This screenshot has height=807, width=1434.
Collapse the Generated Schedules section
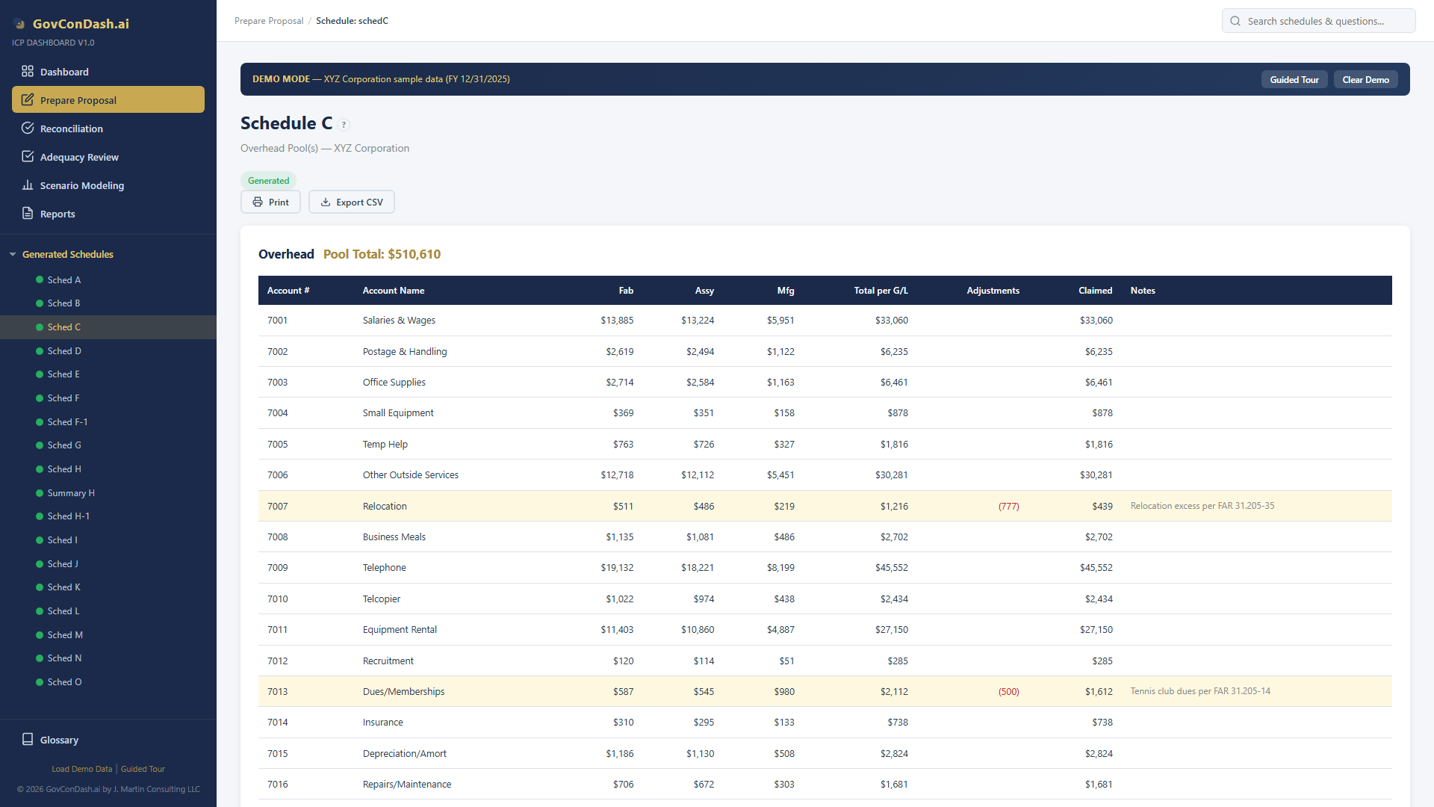[13, 255]
